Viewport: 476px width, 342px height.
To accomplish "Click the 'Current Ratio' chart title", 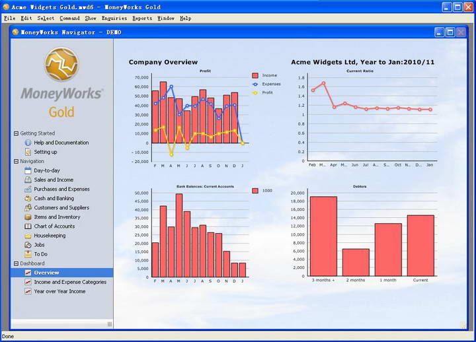I will point(360,71).
